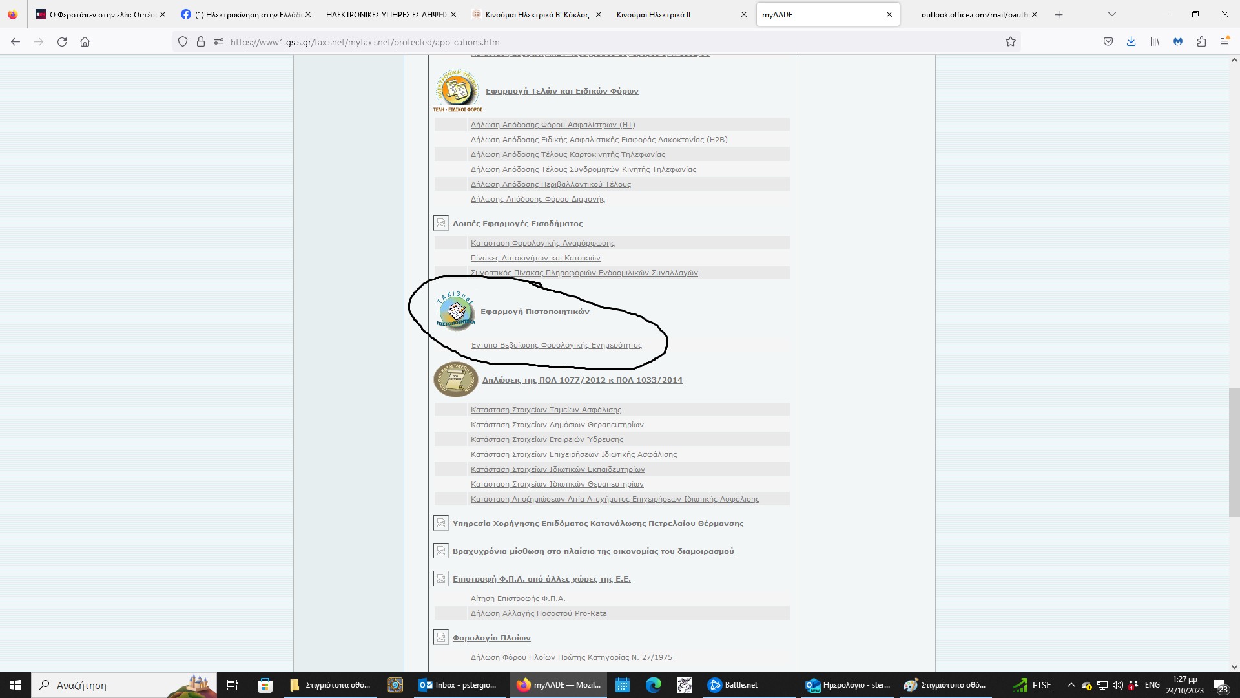Click the page vertical scrollbar thumb
Screen dimensions: 1240x698
click(1234, 452)
